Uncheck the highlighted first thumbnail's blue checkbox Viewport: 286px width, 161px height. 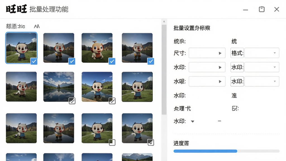pyautogui.click(x=34, y=61)
